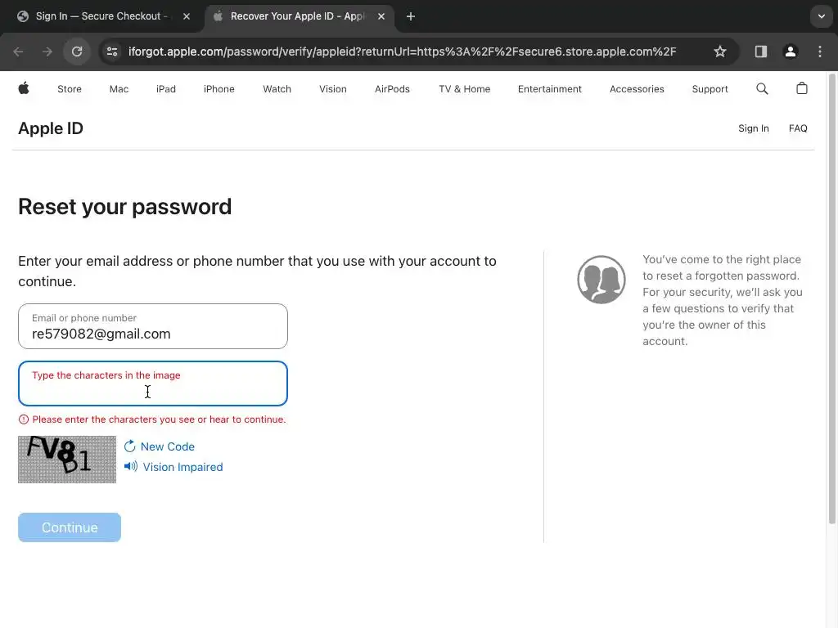Screen dimensions: 838x628
Task: Open Chrome three-dot menu
Action: (820, 52)
